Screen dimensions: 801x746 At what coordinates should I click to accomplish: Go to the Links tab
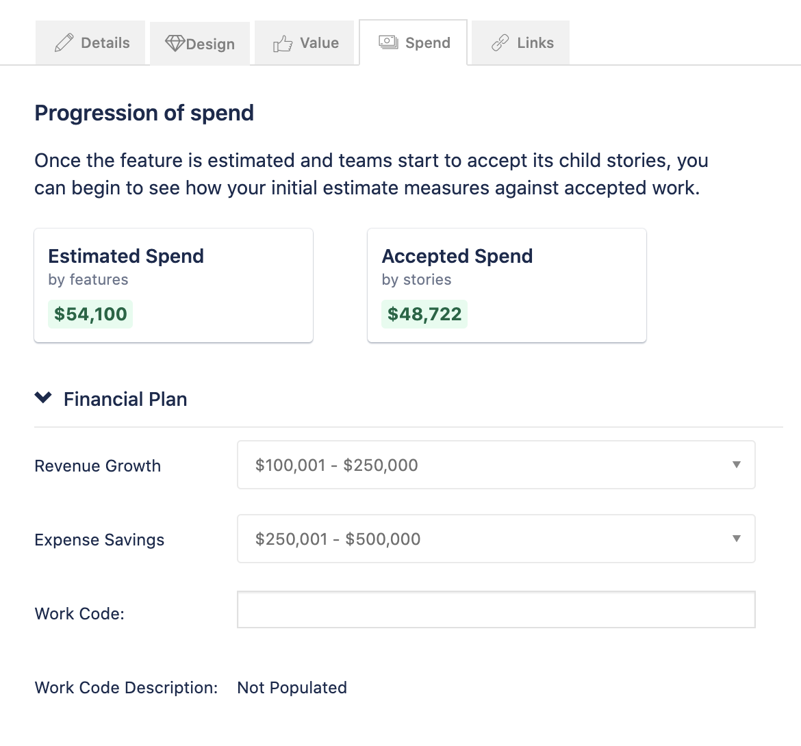tap(520, 43)
